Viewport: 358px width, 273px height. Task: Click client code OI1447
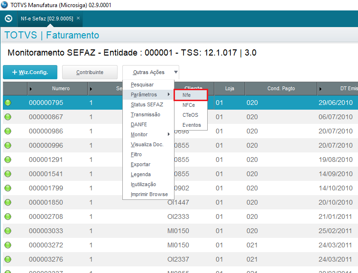[178, 202]
